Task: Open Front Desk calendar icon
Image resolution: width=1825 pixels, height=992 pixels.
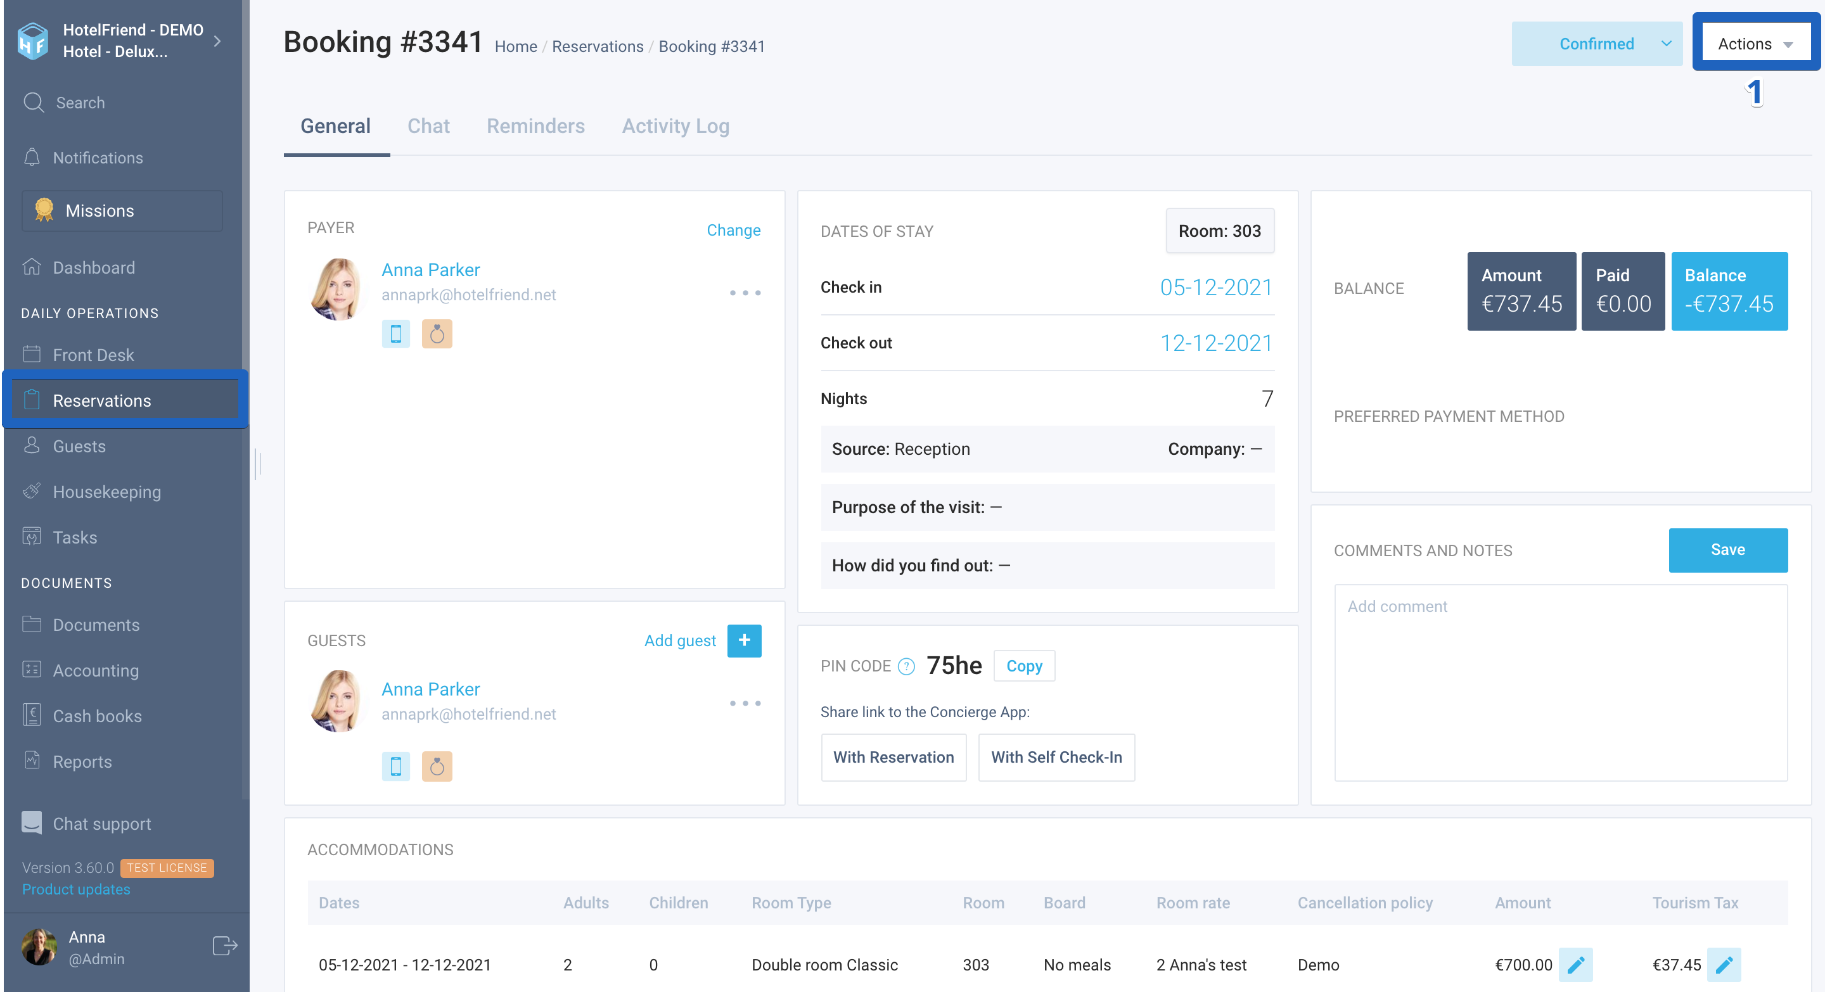Action: [x=32, y=354]
